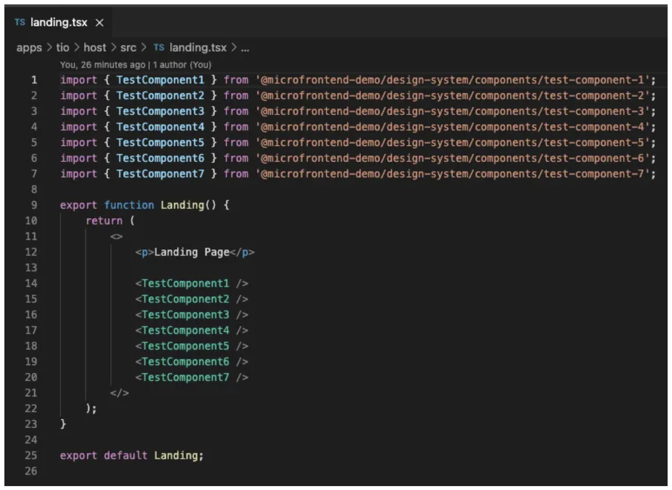Click the <TestComponent4 /> JSX tag
Viewport: 672px width, 490px height.
[x=192, y=330]
